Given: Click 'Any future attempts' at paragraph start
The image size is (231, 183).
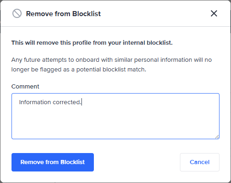Looking at the screenshot, I should pyautogui.click(x=39, y=60).
